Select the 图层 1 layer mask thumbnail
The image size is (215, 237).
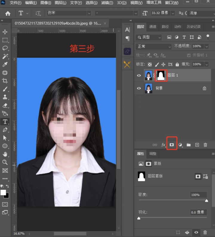[x=161, y=76]
